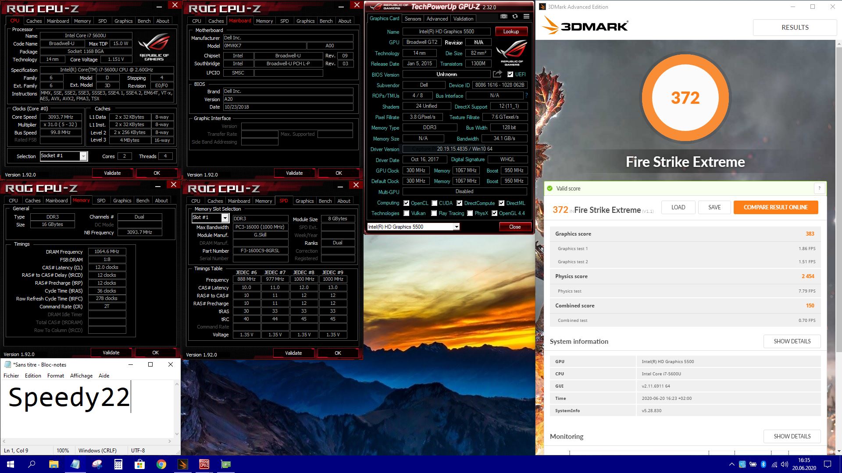The height and width of the screenshot is (473, 842).
Task: Click the Notepad vertical scrollbar down arrow
Action: [x=177, y=434]
